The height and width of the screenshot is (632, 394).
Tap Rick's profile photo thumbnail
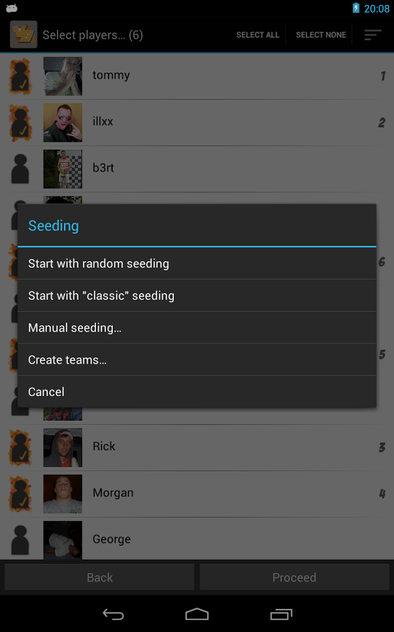[63, 447]
